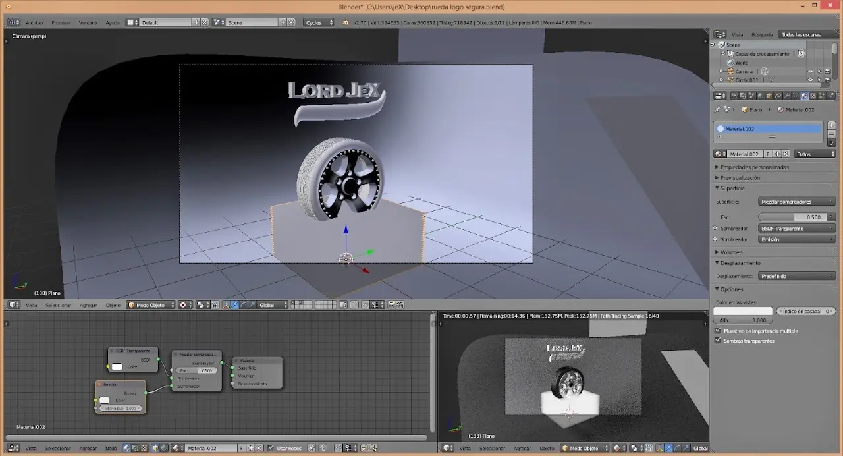
Task: Open the Object properties tab icon
Action: (769, 96)
